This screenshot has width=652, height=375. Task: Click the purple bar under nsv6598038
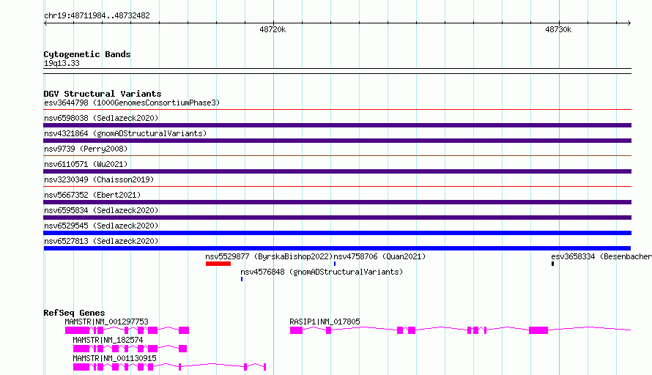tap(337, 125)
